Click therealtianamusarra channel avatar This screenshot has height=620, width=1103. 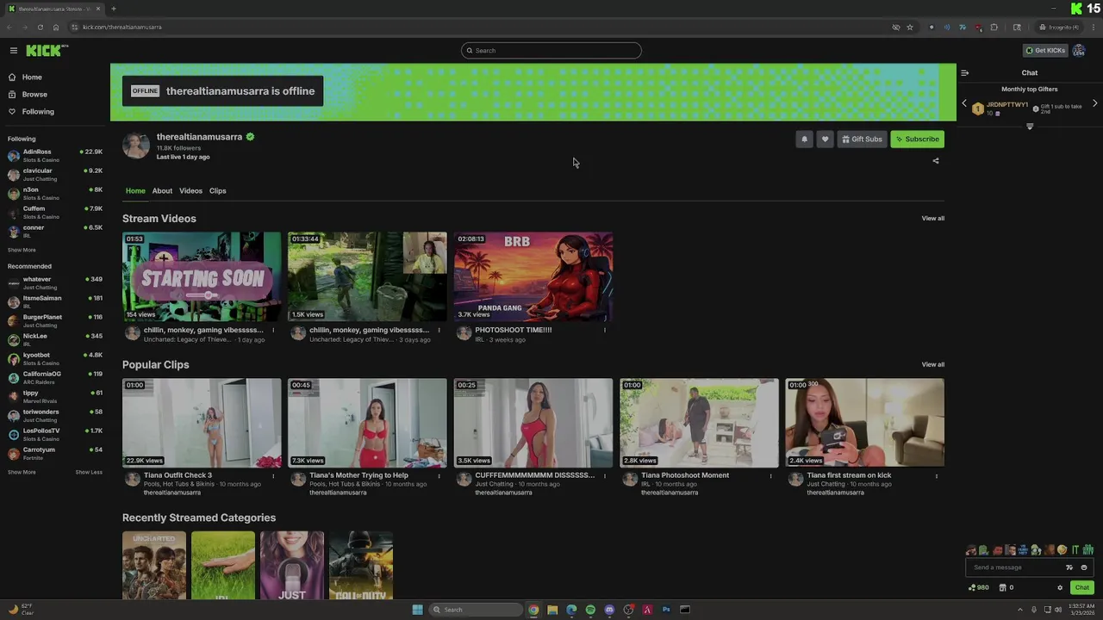tap(135, 146)
